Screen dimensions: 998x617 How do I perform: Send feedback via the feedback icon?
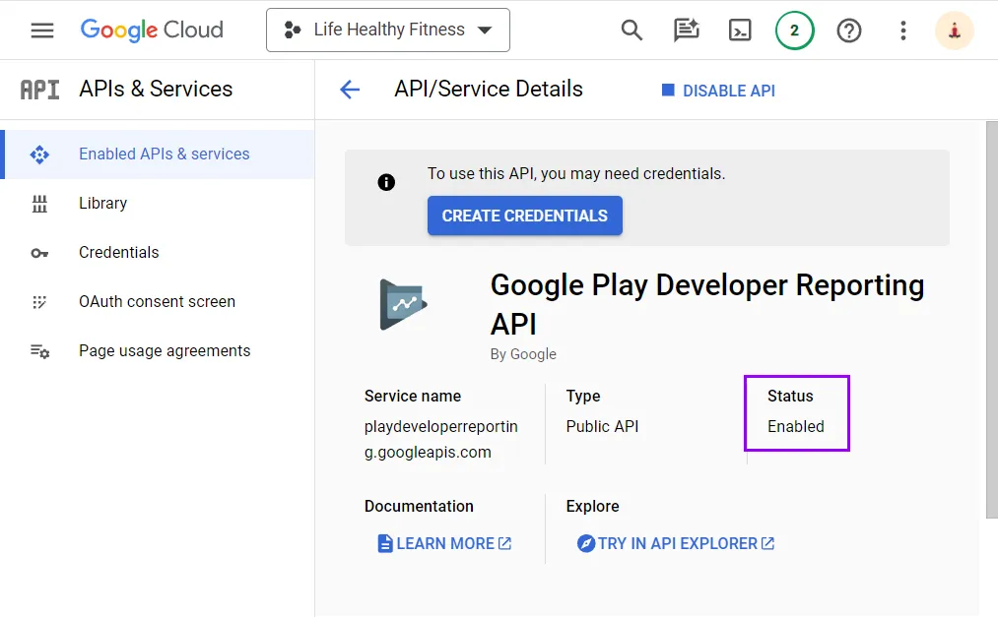(x=686, y=30)
